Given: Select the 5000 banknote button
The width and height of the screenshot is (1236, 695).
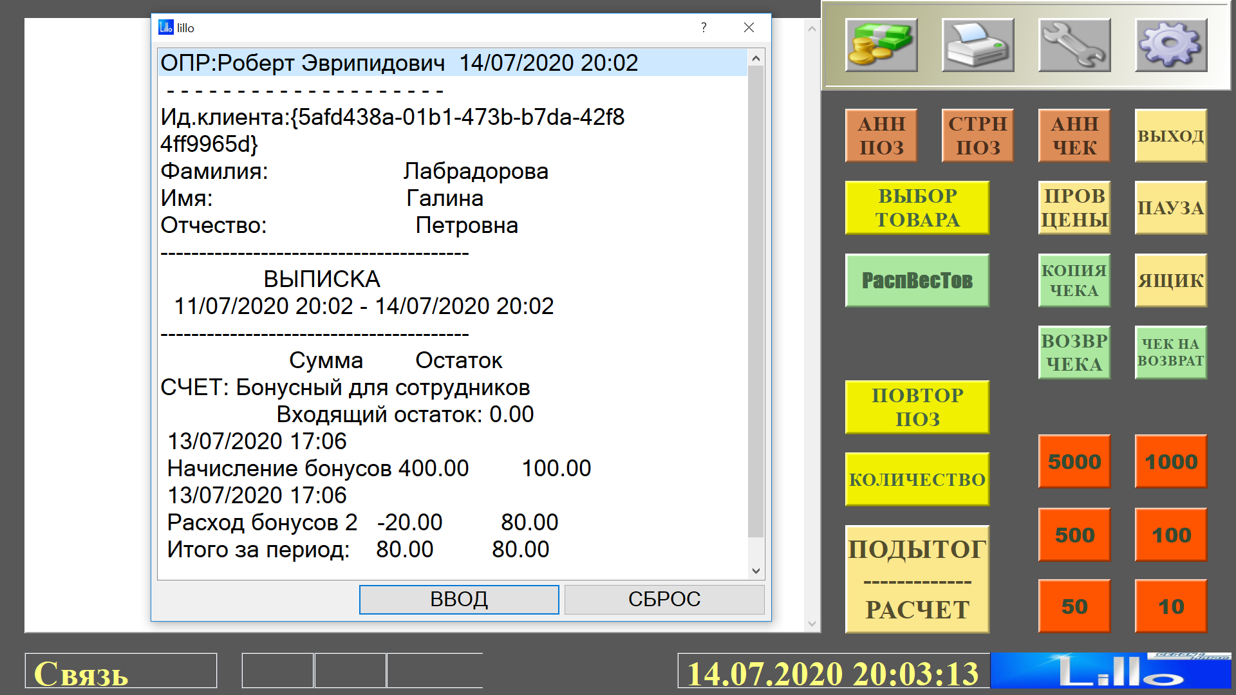Looking at the screenshot, I should pos(1074,461).
